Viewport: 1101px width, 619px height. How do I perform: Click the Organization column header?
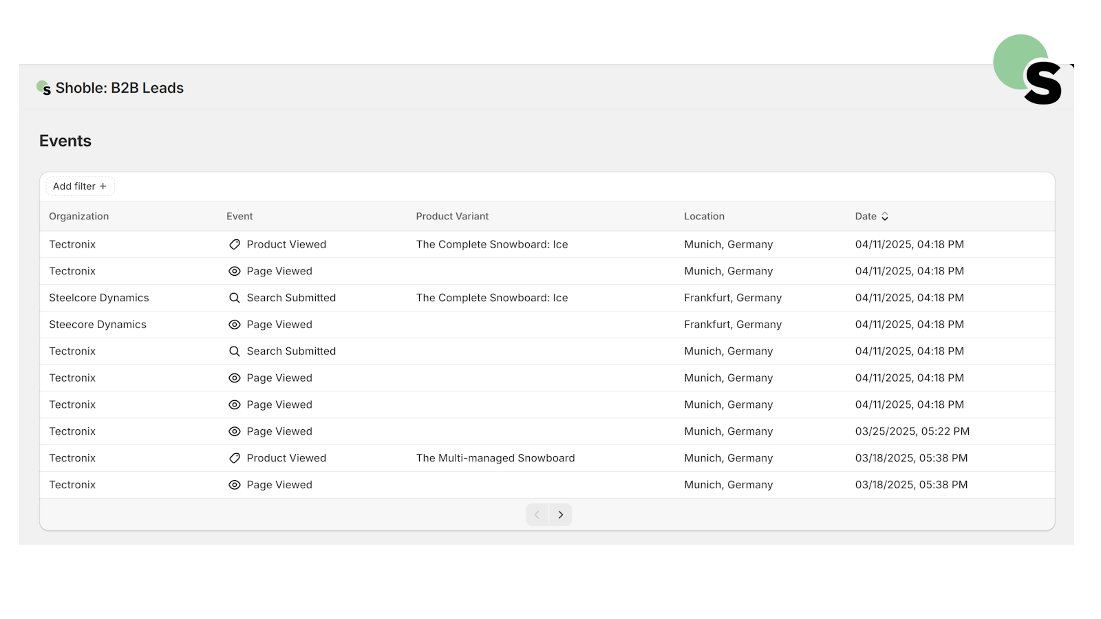[x=79, y=216]
